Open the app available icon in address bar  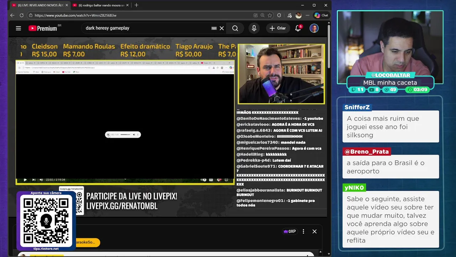tap(255, 15)
